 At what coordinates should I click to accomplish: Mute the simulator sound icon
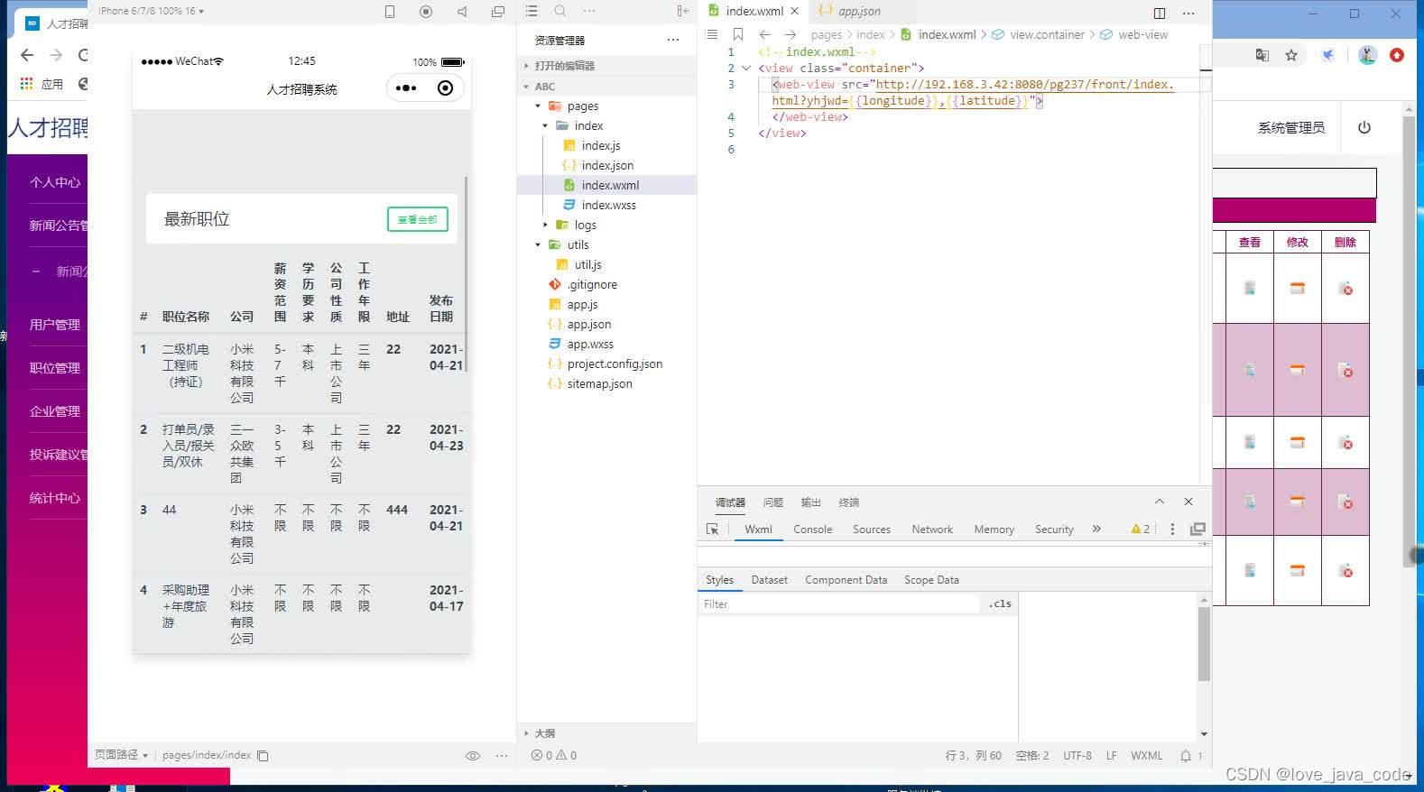462,12
